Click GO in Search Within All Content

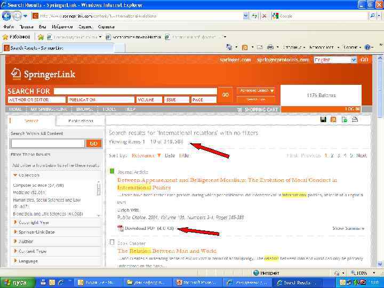click(93, 143)
